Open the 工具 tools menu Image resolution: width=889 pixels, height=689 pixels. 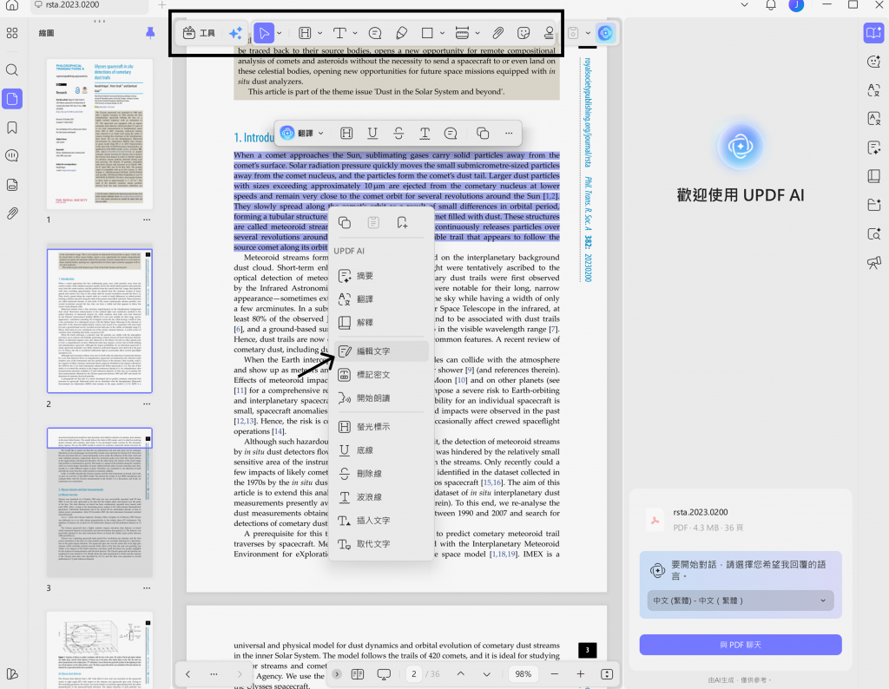click(199, 33)
